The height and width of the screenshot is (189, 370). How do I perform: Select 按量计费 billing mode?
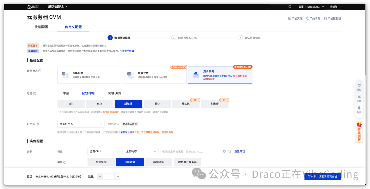click(155, 75)
